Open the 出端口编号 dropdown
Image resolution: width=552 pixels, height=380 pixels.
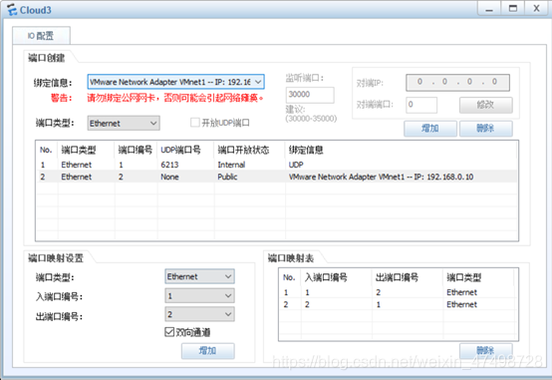[199, 314]
